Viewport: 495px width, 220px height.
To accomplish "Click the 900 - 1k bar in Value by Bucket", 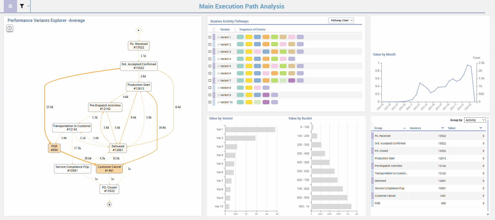I will tap(331, 206).
